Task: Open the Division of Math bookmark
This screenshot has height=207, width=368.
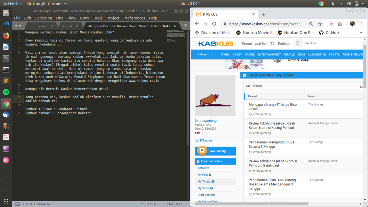Action: [x=213, y=32]
